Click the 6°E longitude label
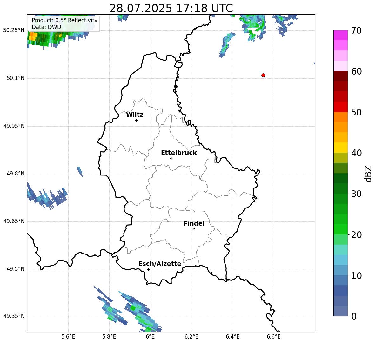376x343 pixels. [150, 337]
